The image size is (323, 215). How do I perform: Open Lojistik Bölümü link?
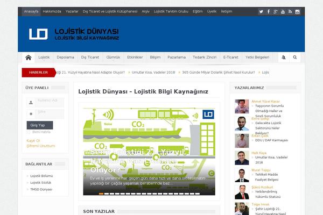coord(41,176)
